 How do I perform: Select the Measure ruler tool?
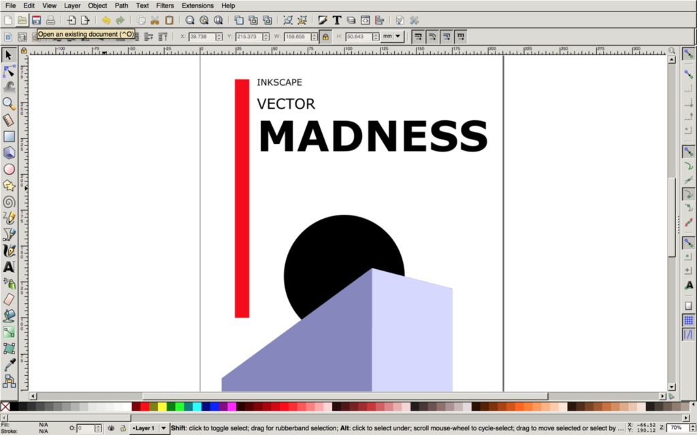[x=9, y=120]
